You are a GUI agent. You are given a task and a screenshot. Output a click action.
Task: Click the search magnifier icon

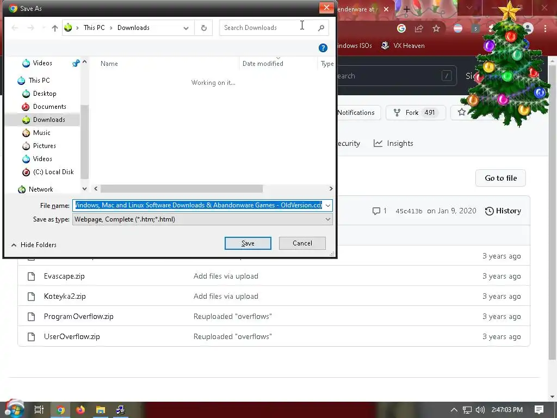pos(321,28)
